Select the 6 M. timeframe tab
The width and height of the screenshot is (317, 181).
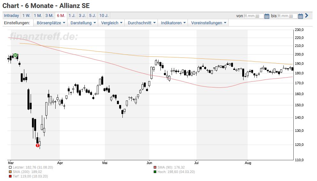click(x=61, y=16)
